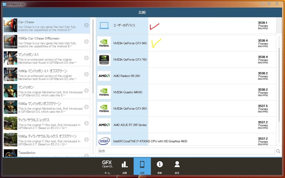Select the compare device tab icon
285x178 pixels.
[x=142, y=166]
